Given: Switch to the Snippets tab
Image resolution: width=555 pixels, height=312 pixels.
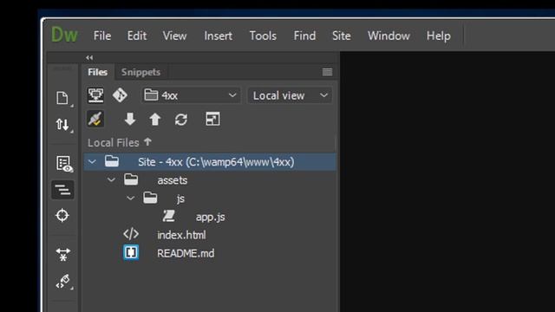Looking at the screenshot, I should (140, 72).
